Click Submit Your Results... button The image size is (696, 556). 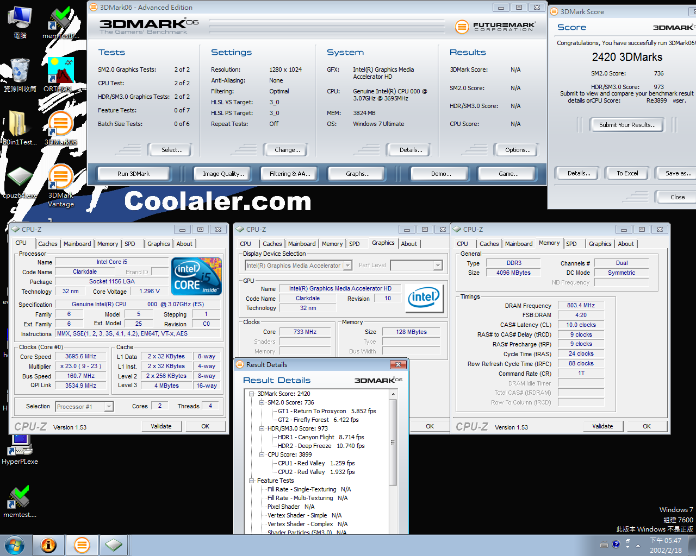pyautogui.click(x=627, y=125)
